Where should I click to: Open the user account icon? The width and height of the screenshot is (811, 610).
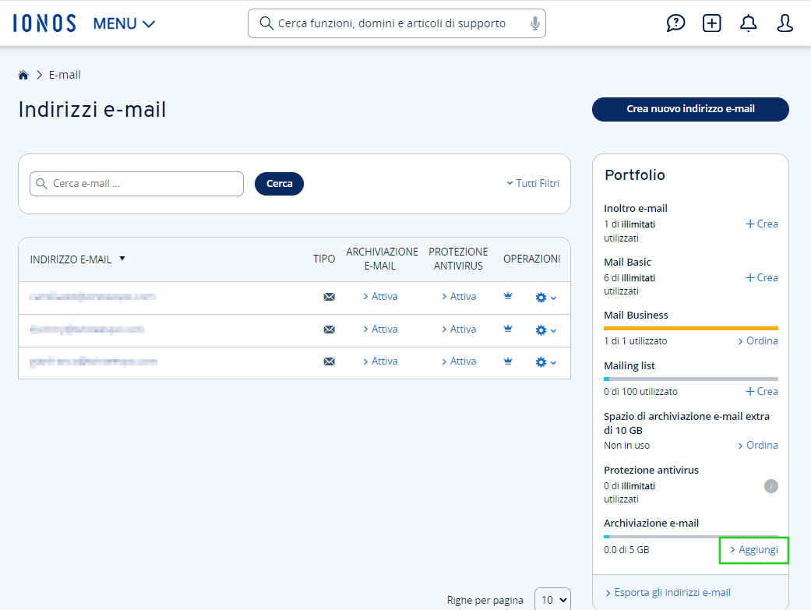785,23
